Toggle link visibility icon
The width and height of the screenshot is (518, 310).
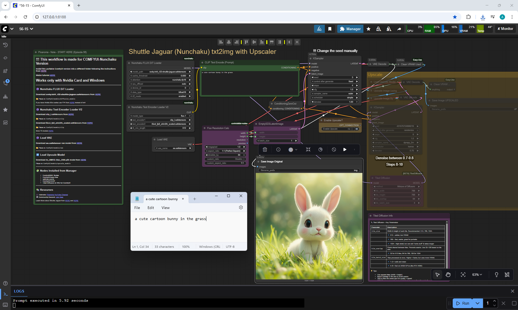pos(507,274)
